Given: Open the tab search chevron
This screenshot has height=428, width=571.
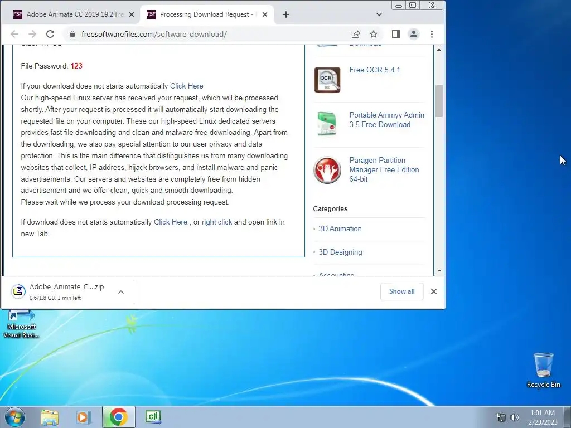Looking at the screenshot, I should pyautogui.click(x=379, y=14).
